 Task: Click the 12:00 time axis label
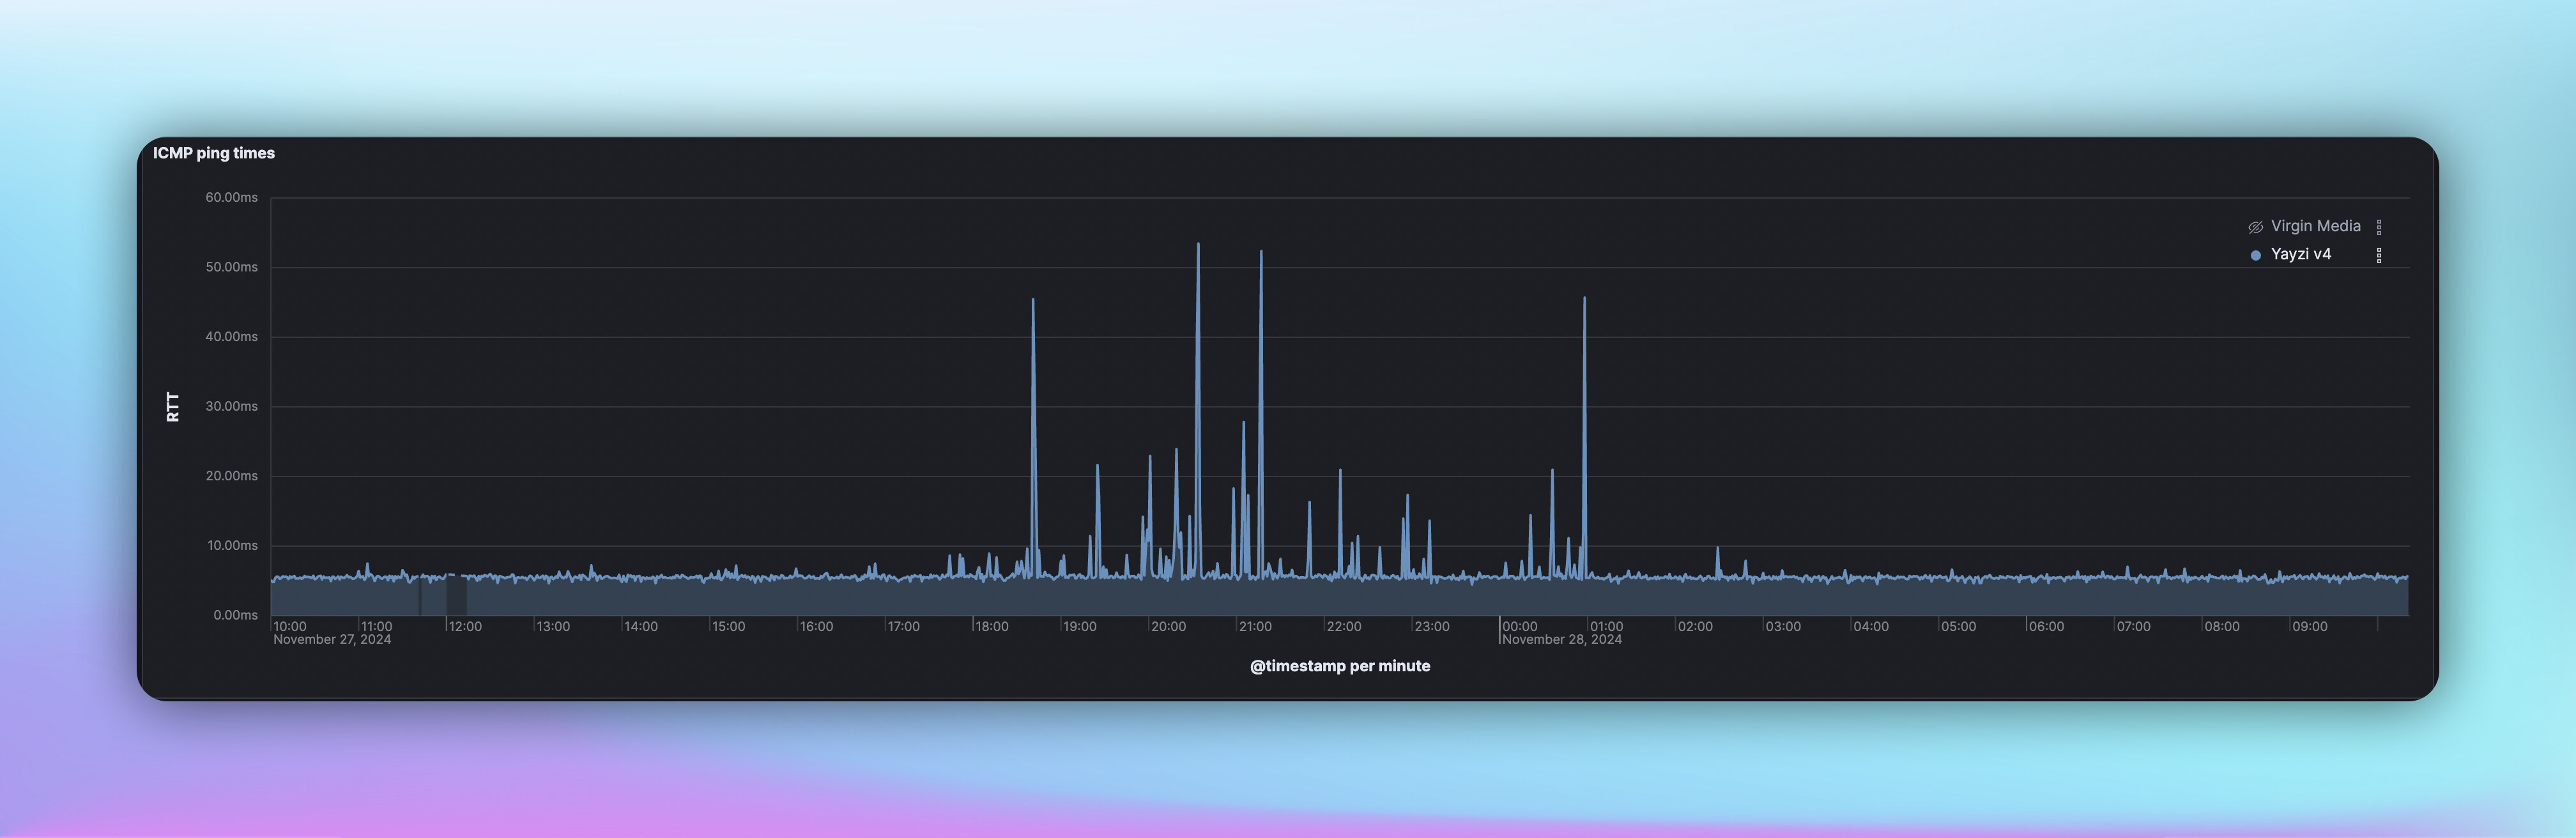pyautogui.click(x=465, y=627)
